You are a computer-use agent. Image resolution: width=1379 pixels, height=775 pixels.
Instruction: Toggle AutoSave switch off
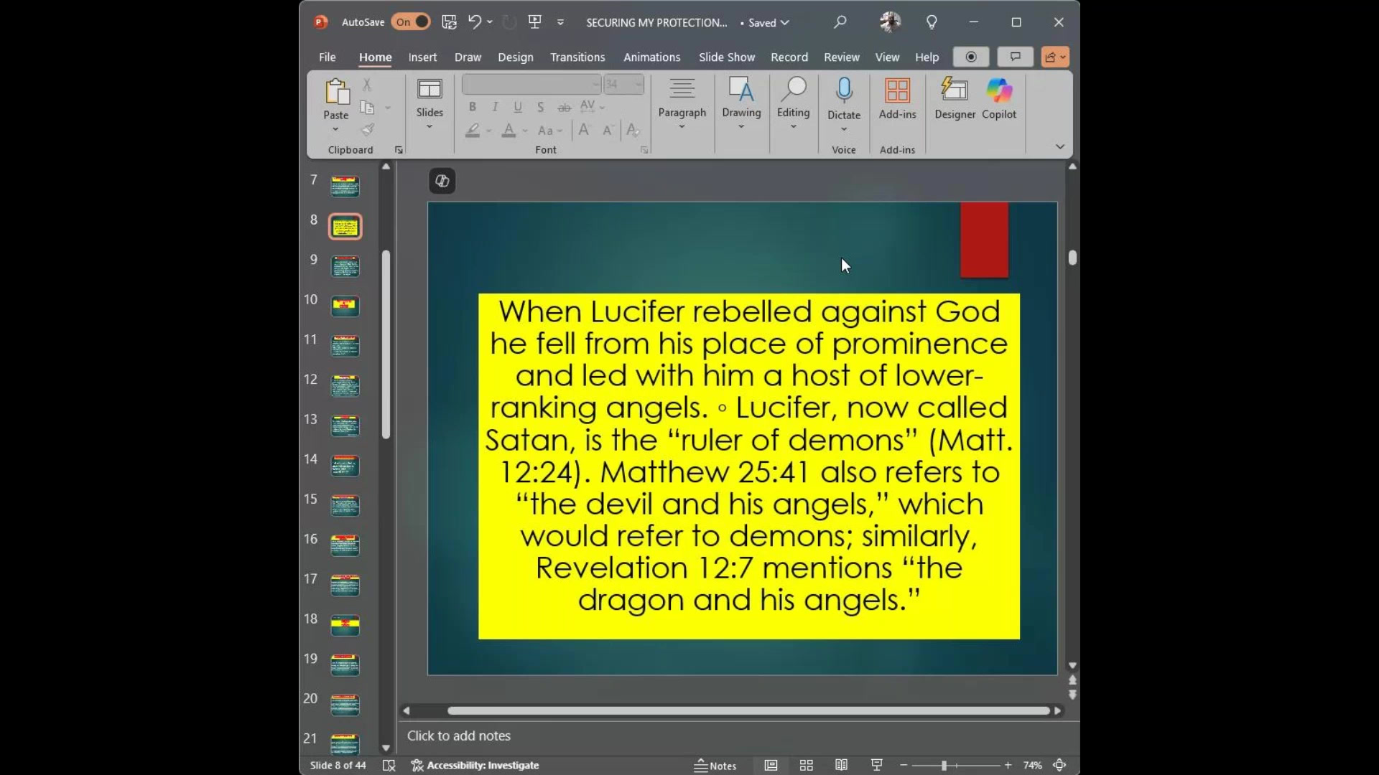(x=412, y=22)
